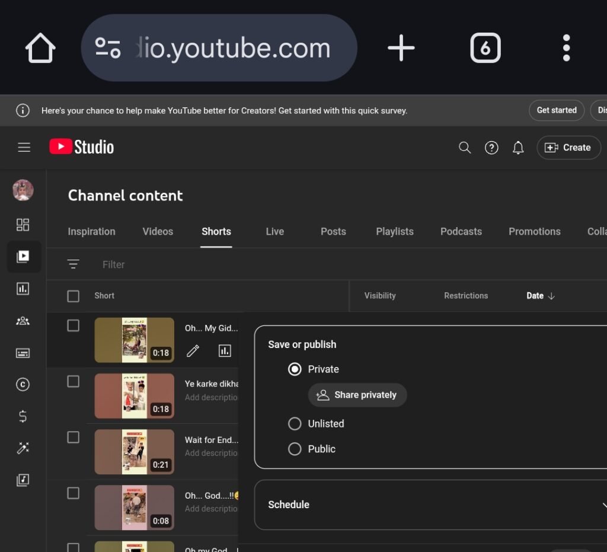Open the Subtitles section in the sidebar
The height and width of the screenshot is (552, 607).
24,353
